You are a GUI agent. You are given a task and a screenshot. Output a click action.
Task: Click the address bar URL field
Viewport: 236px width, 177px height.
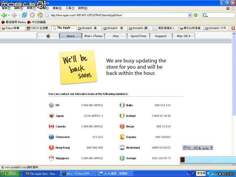point(117,15)
